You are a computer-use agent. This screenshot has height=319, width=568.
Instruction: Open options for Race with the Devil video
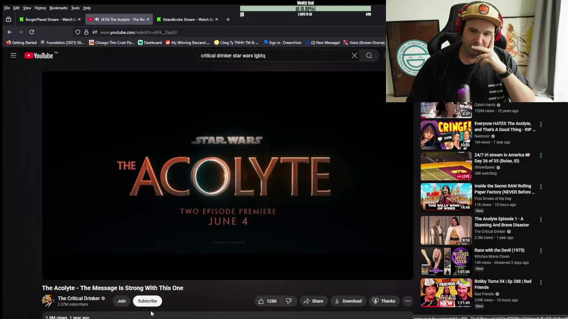click(x=540, y=251)
